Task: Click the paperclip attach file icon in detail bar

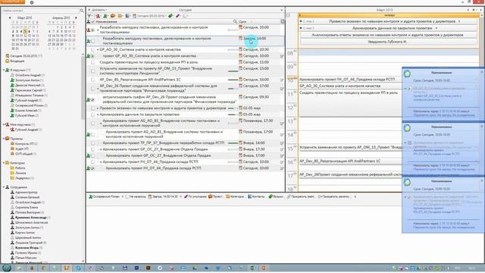Action: point(288,196)
